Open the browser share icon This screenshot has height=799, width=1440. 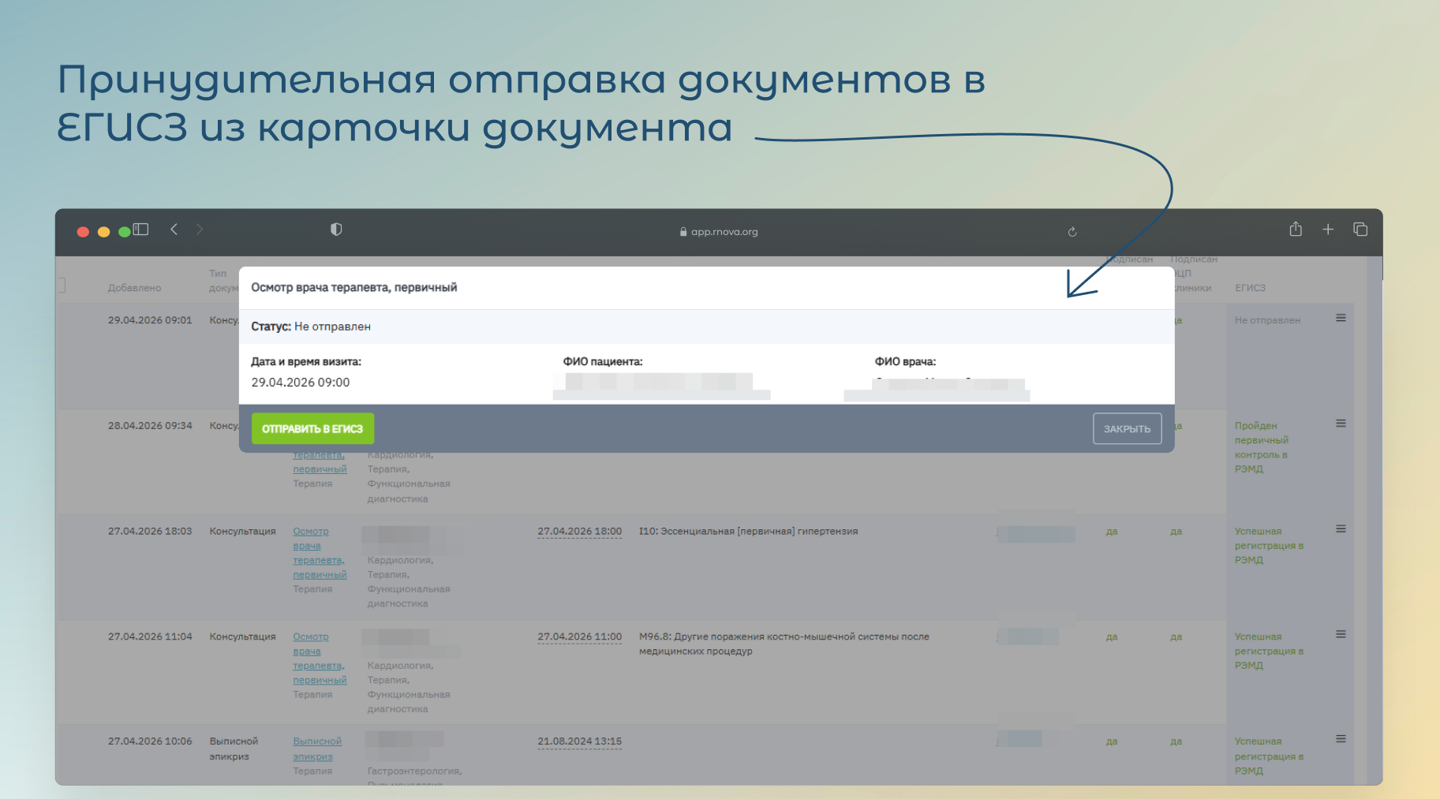(x=1296, y=230)
